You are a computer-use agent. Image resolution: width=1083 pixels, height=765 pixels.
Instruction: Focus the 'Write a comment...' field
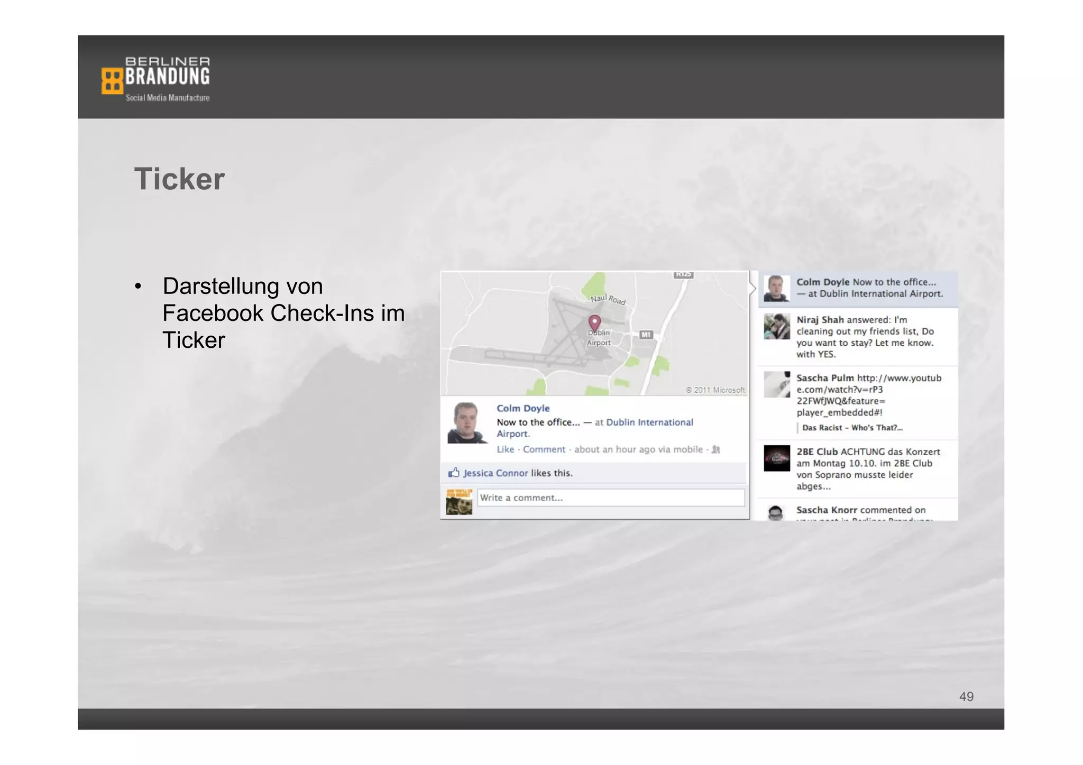(611, 497)
